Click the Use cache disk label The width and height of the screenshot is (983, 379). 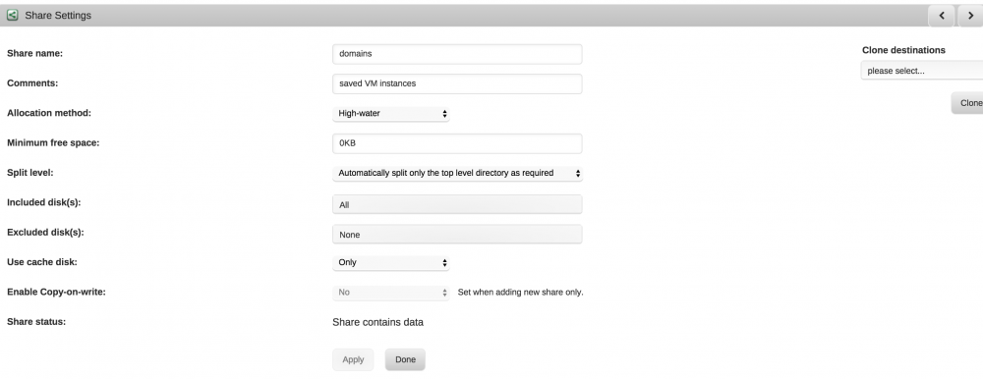[x=42, y=262]
